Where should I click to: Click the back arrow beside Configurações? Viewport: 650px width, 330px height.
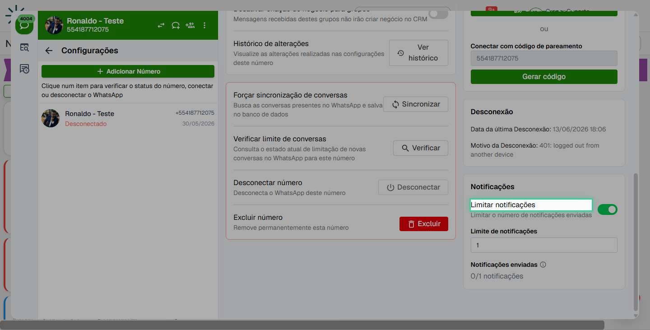tap(49, 51)
